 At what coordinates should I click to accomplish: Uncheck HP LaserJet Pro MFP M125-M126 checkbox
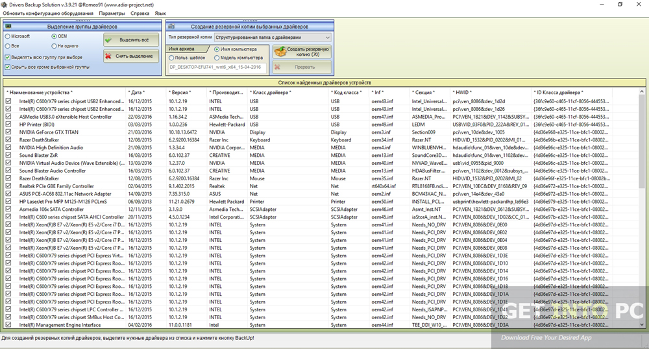8,201
